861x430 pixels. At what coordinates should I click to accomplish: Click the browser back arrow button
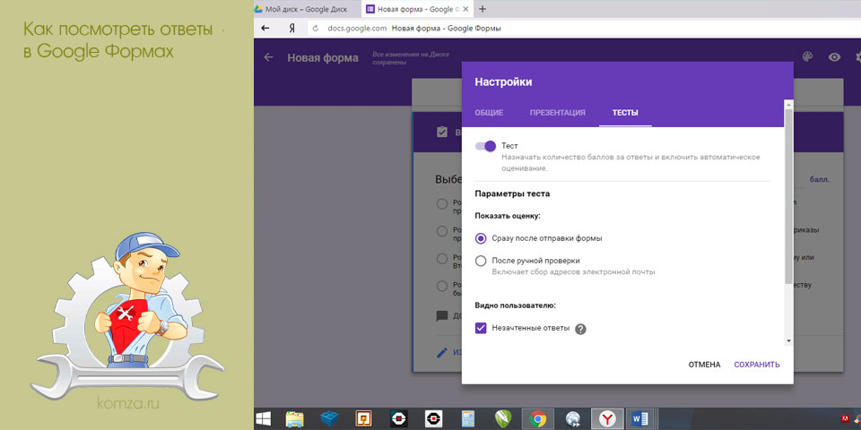(265, 29)
